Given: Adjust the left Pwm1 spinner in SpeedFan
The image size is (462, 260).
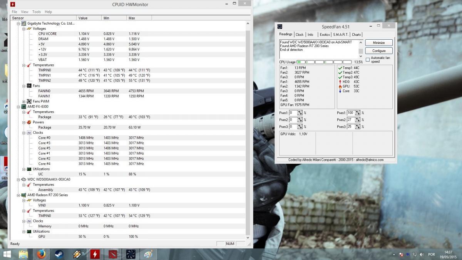Looking at the screenshot, I should (300, 113).
